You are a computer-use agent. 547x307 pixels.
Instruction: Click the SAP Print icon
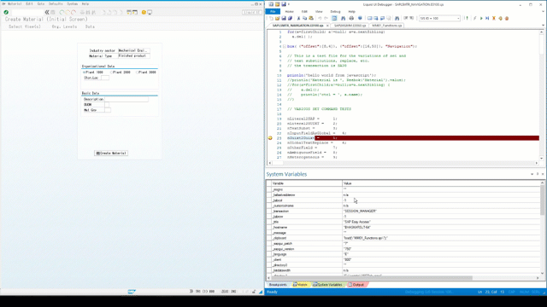click(82, 12)
